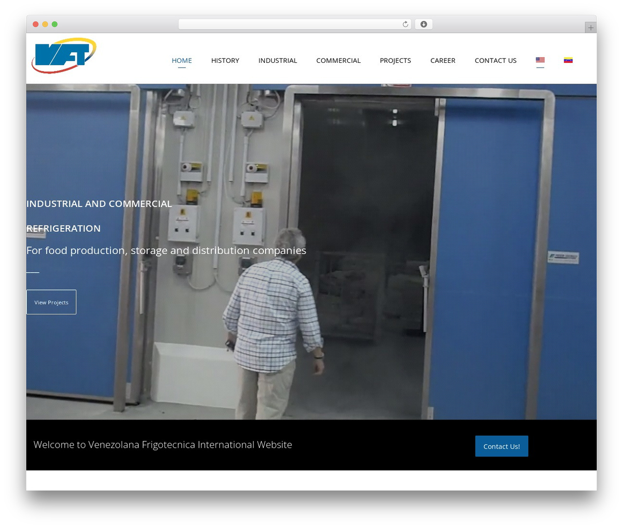623x528 pixels.
Task: Click the 'For food production' subtitle text
Action: click(166, 250)
